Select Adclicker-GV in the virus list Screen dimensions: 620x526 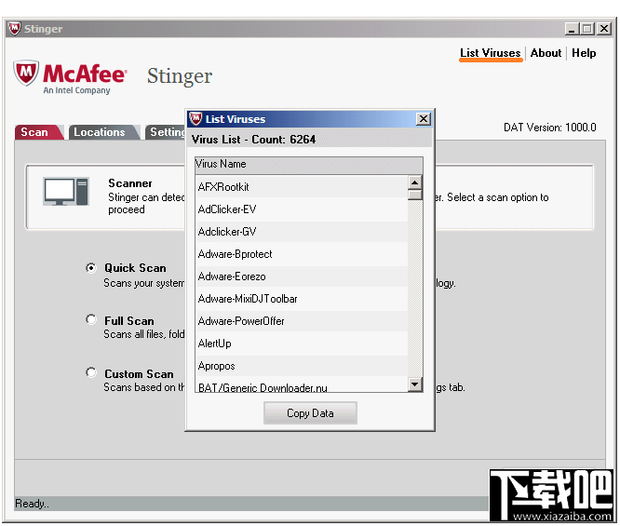302,232
